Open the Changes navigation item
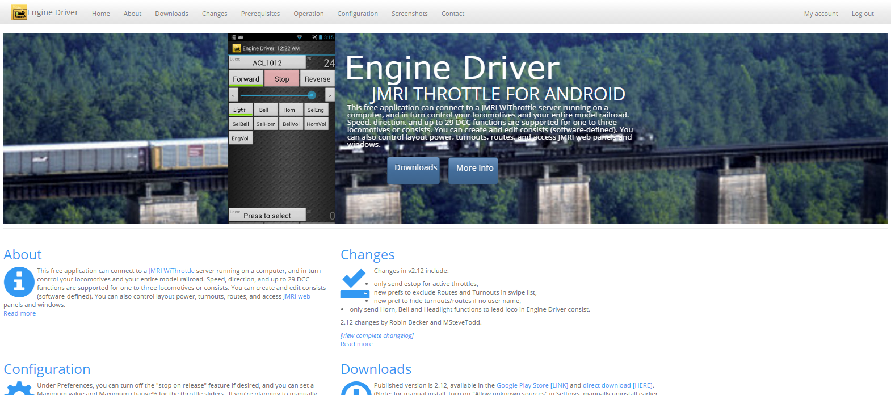Screen dimensions: 891x395 coord(215,14)
